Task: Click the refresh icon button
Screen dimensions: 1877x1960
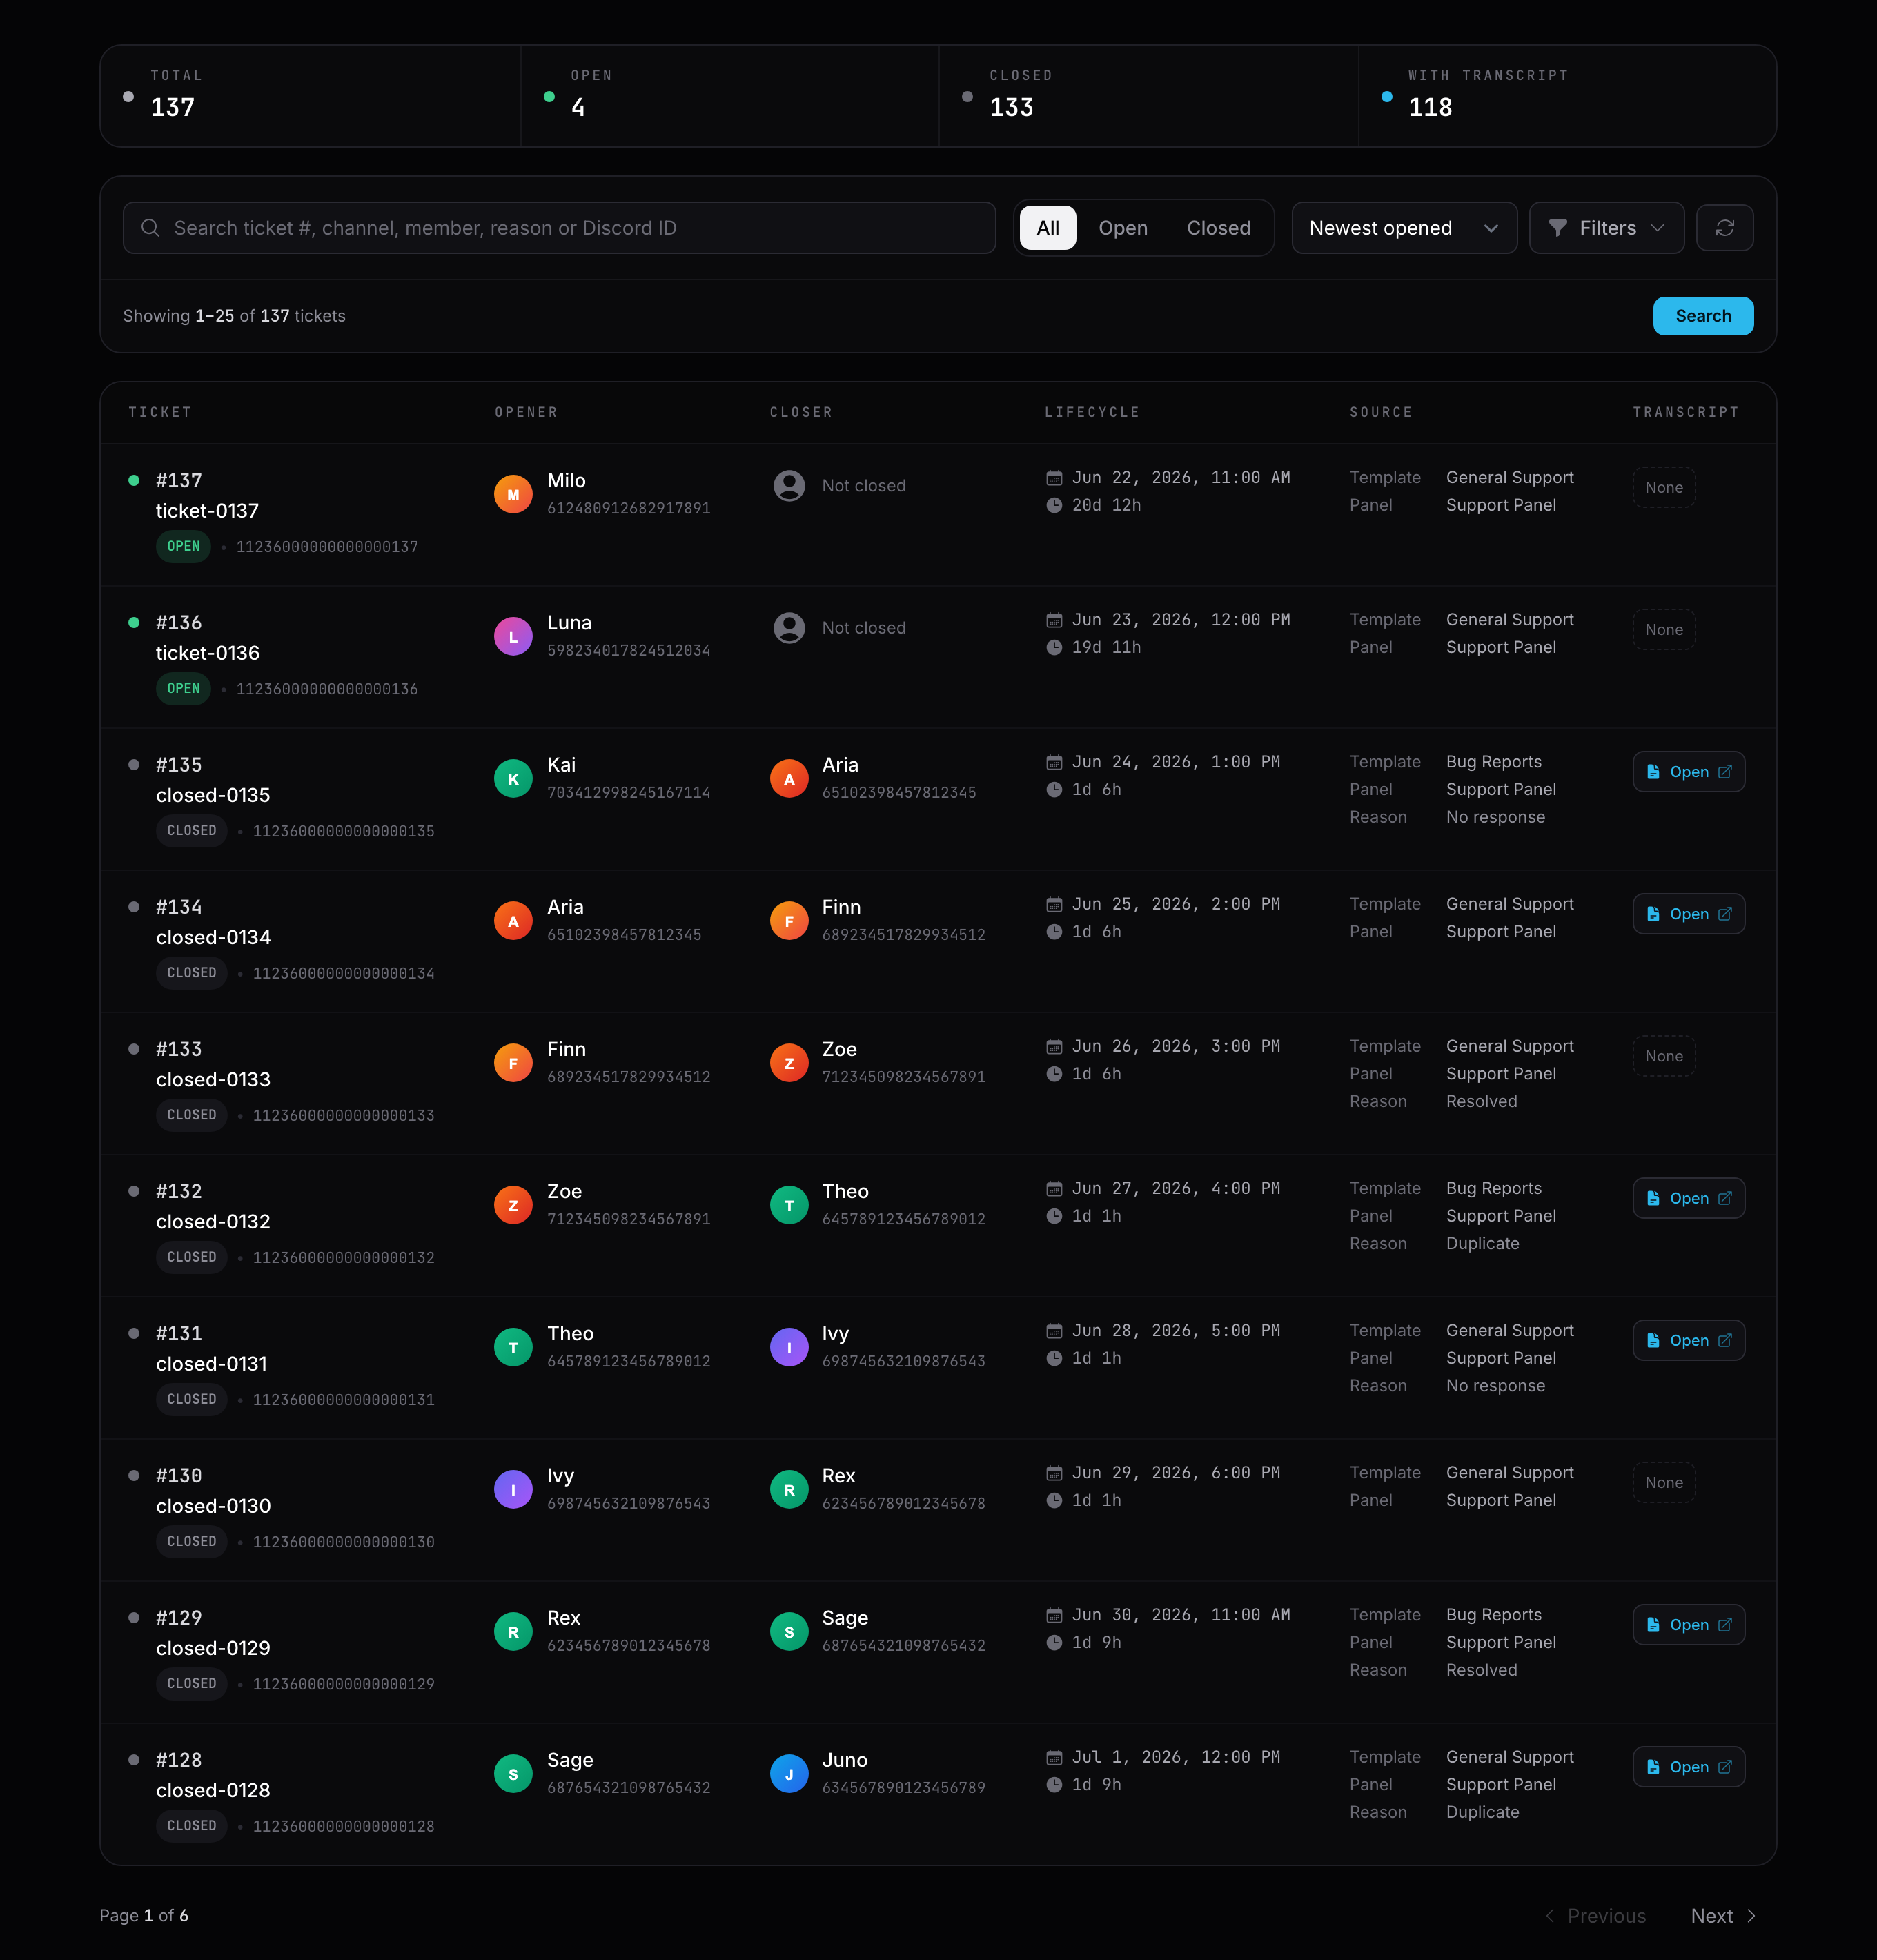Action: [x=1724, y=228]
